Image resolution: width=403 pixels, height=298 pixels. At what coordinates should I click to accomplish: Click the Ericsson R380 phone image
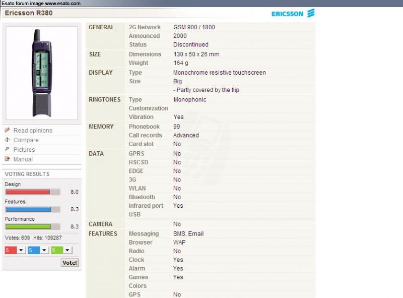pyautogui.click(x=42, y=73)
